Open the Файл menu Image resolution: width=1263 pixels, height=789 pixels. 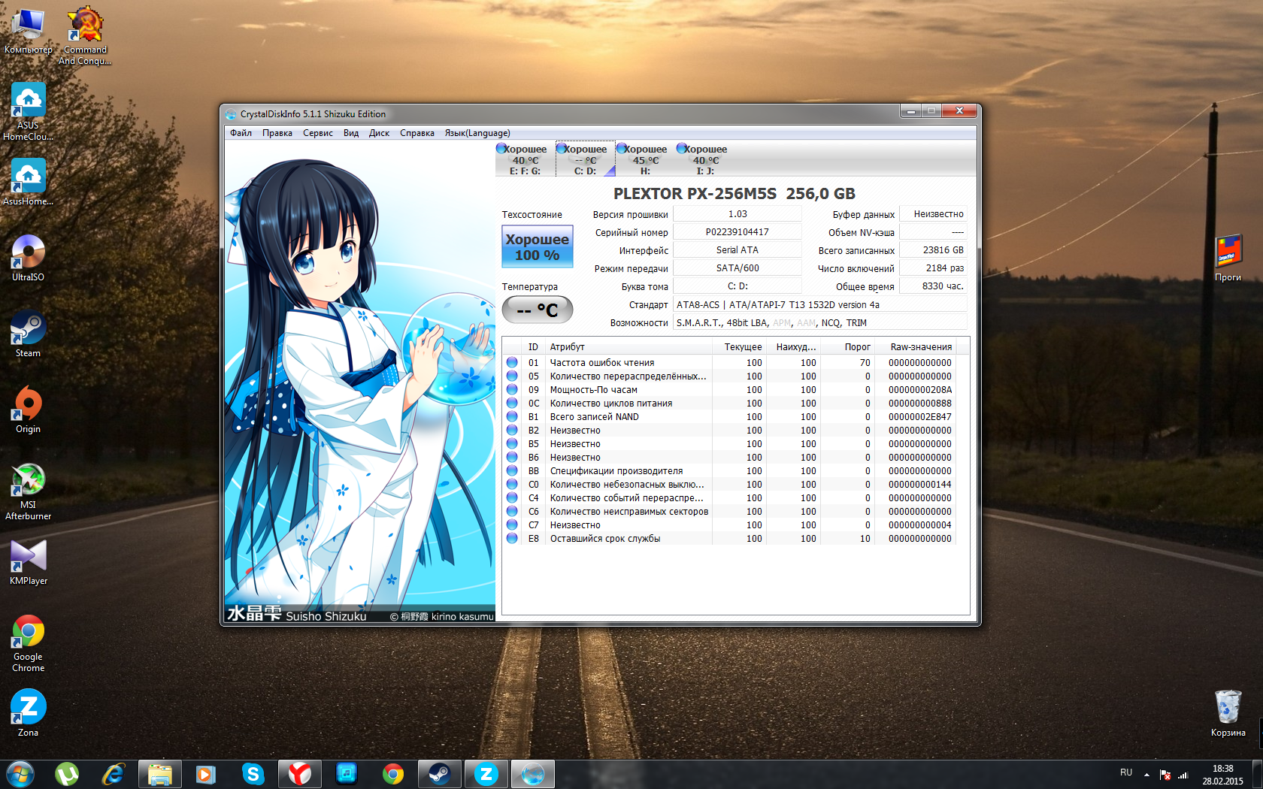point(241,133)
